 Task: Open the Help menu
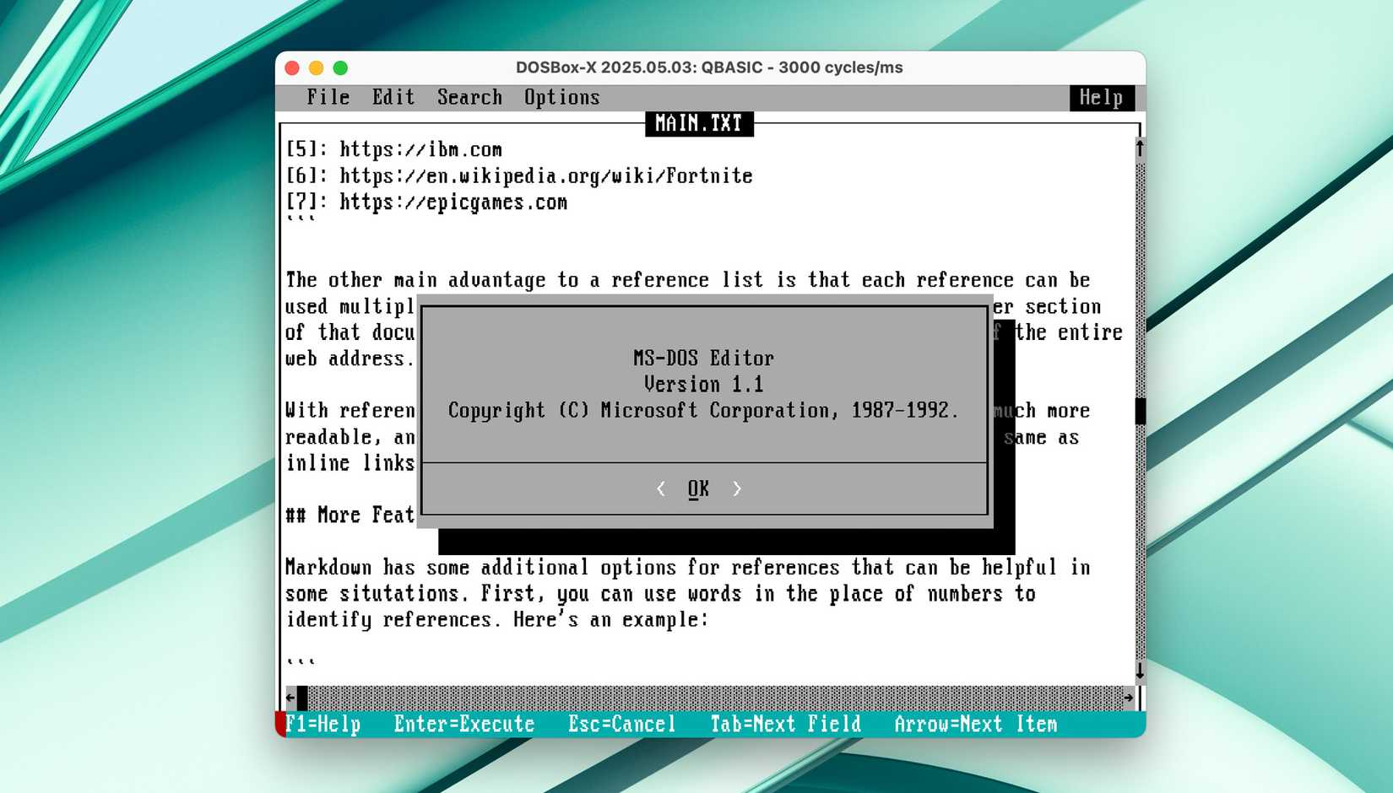(1100, 97)
